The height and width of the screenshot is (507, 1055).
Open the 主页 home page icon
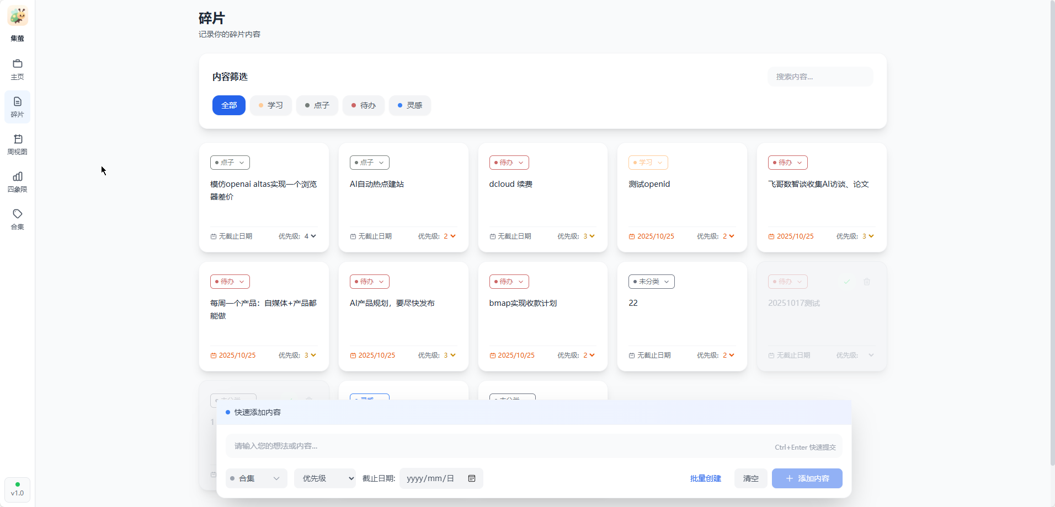point(18,64)
